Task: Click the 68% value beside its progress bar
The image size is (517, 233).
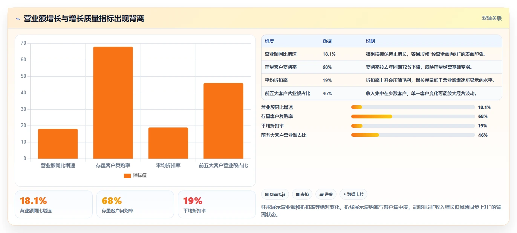Action: coord(483,116)
